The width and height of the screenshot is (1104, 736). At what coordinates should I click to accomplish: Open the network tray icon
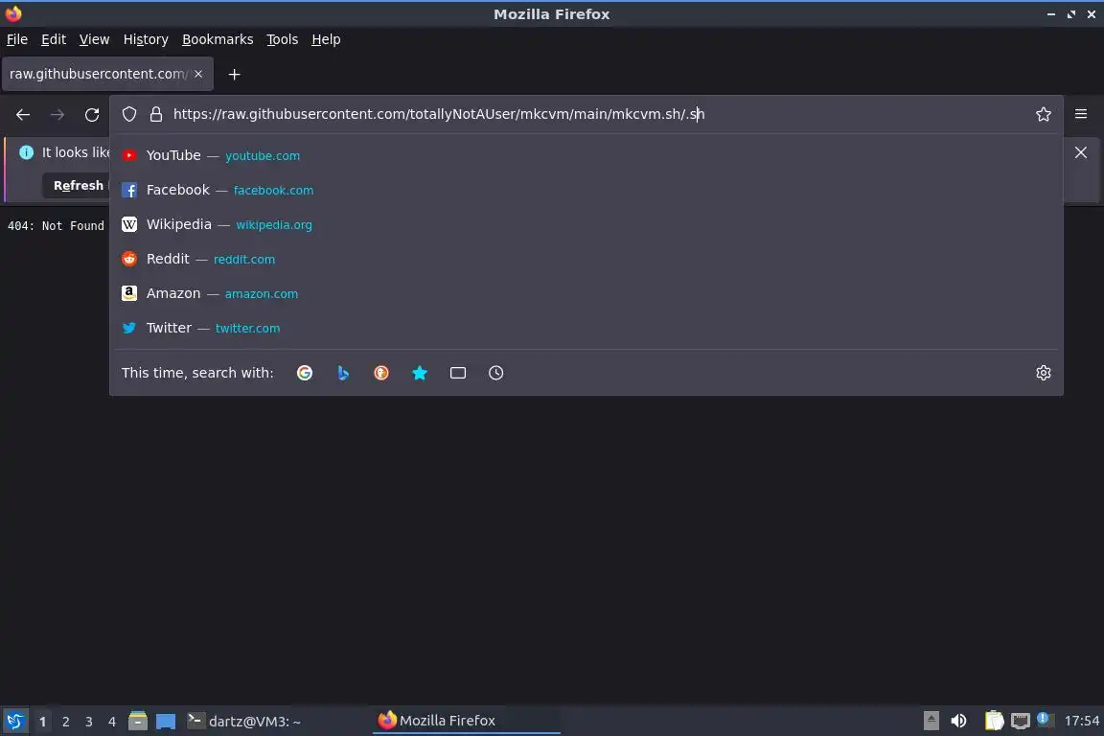point(1020,721)
